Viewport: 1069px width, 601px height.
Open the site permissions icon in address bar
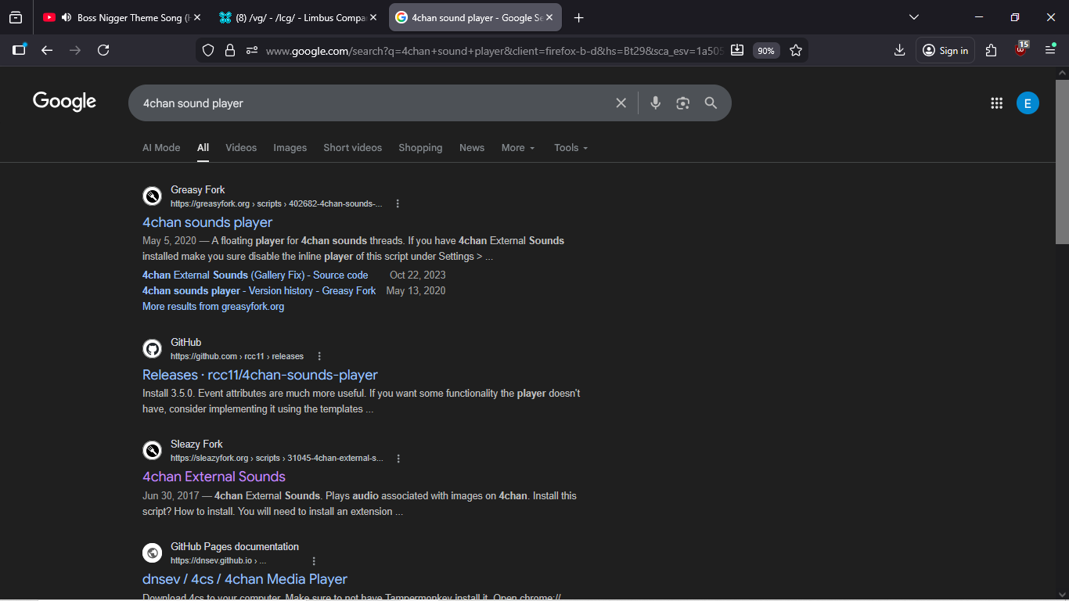coord(252,50)
